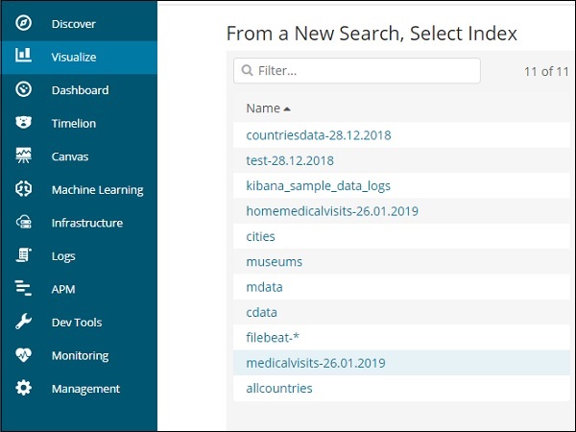Open the Infrastructure icon
576x432 pixels.
point(24,223)
